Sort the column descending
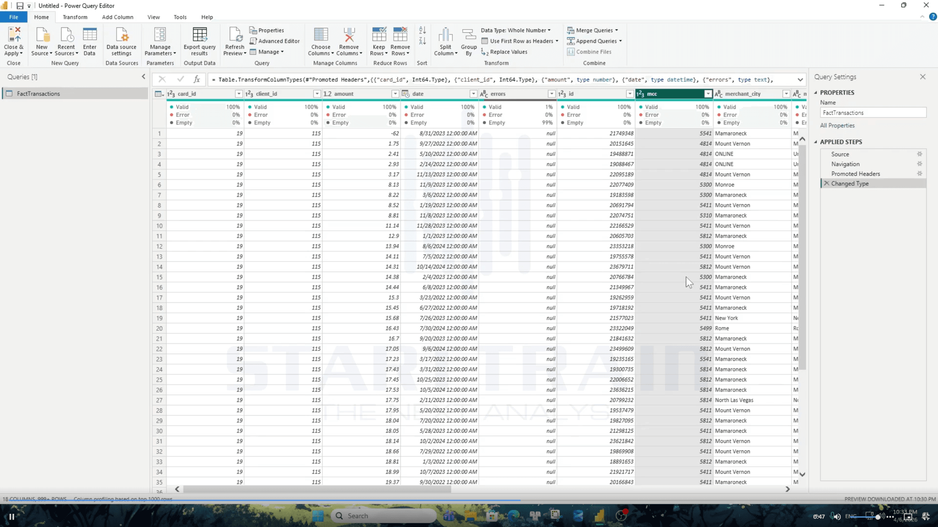The image size is (938, 527). 422,42
